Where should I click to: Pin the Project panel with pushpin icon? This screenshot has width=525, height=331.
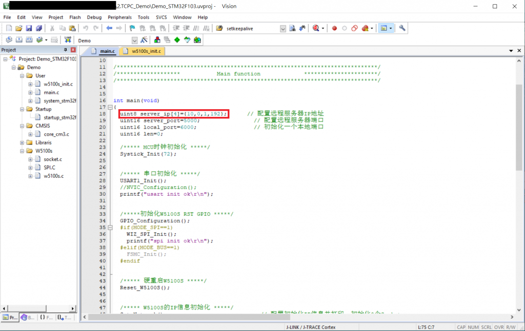(x=65, y=50)
